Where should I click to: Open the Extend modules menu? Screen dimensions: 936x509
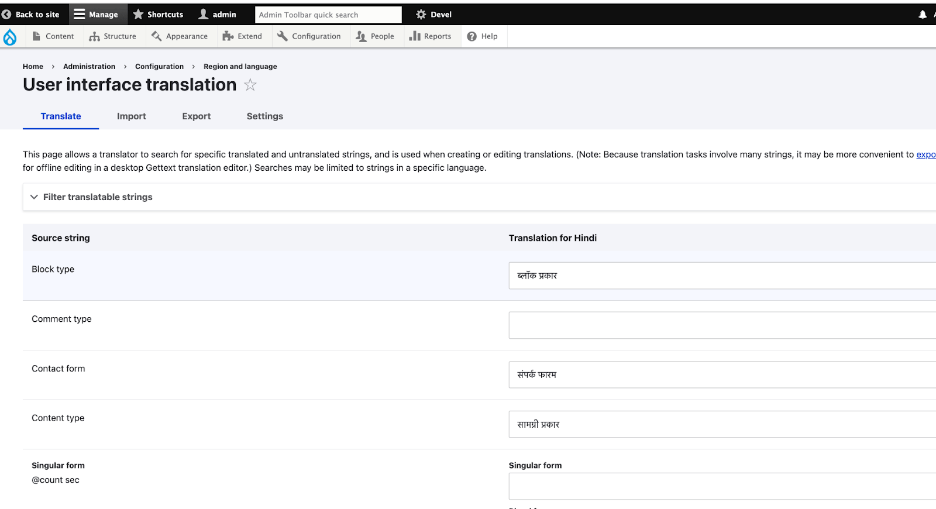242,36
